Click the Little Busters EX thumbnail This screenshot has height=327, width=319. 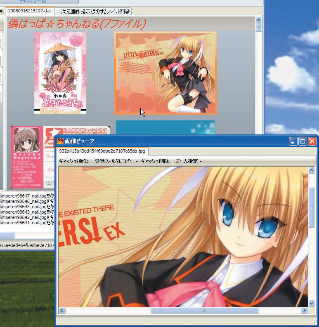165,73
